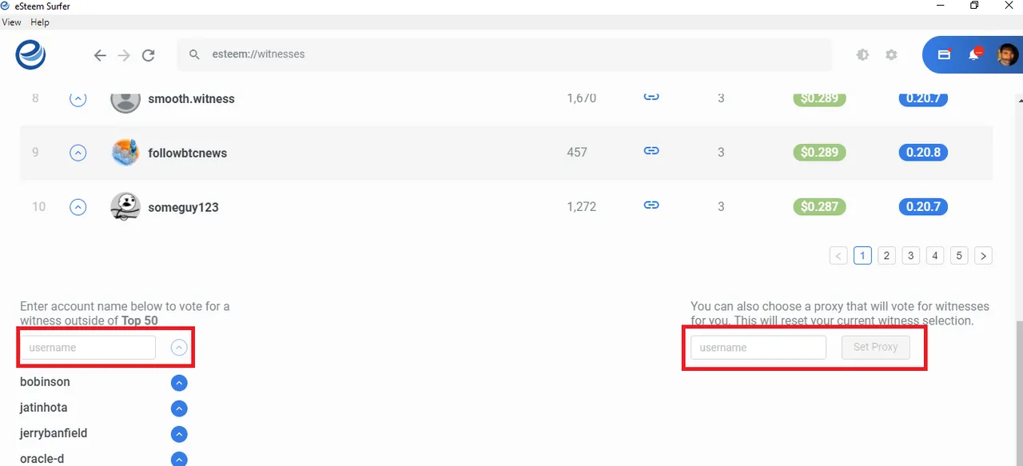Screen dimensions: 1023x466
Task: Click the followbtcnews name
Action: tap(188, 153)
